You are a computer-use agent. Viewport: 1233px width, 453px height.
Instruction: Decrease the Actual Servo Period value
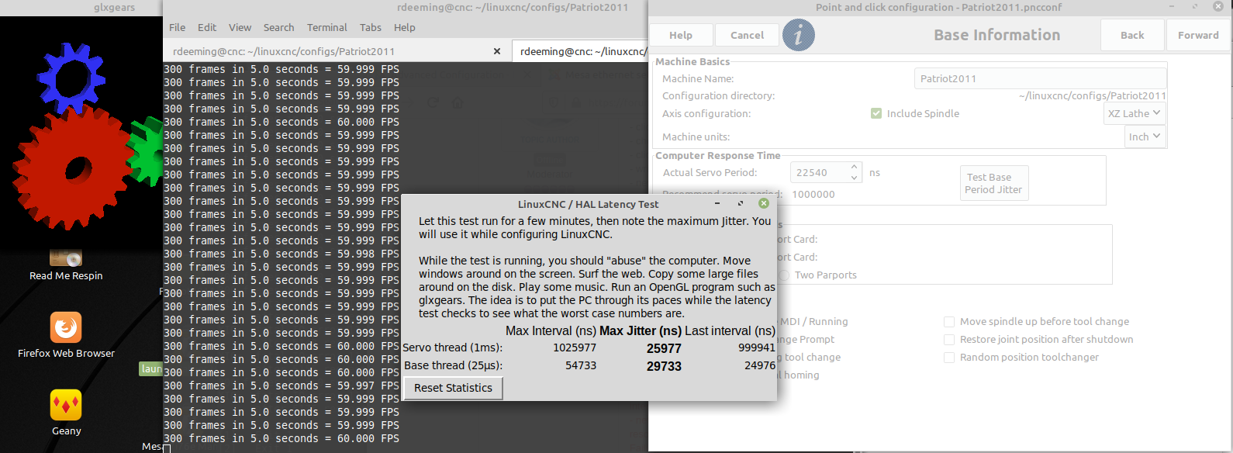point(854,178)
